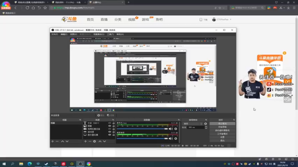The image size is (298, 167).
Task: Click 开始录制 button in Controls
Action: (x=222, y=127)
